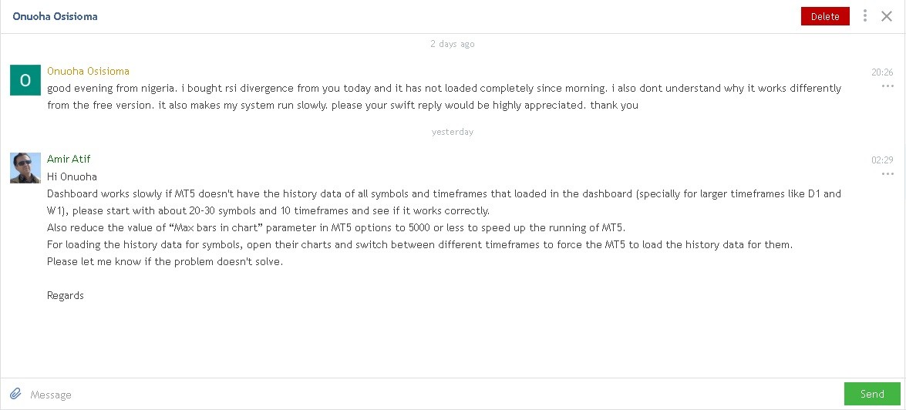Screen dimensions: 906x410
Task: Open Onuoha Osisioma's sender name link
Action: tap(88, 71)
